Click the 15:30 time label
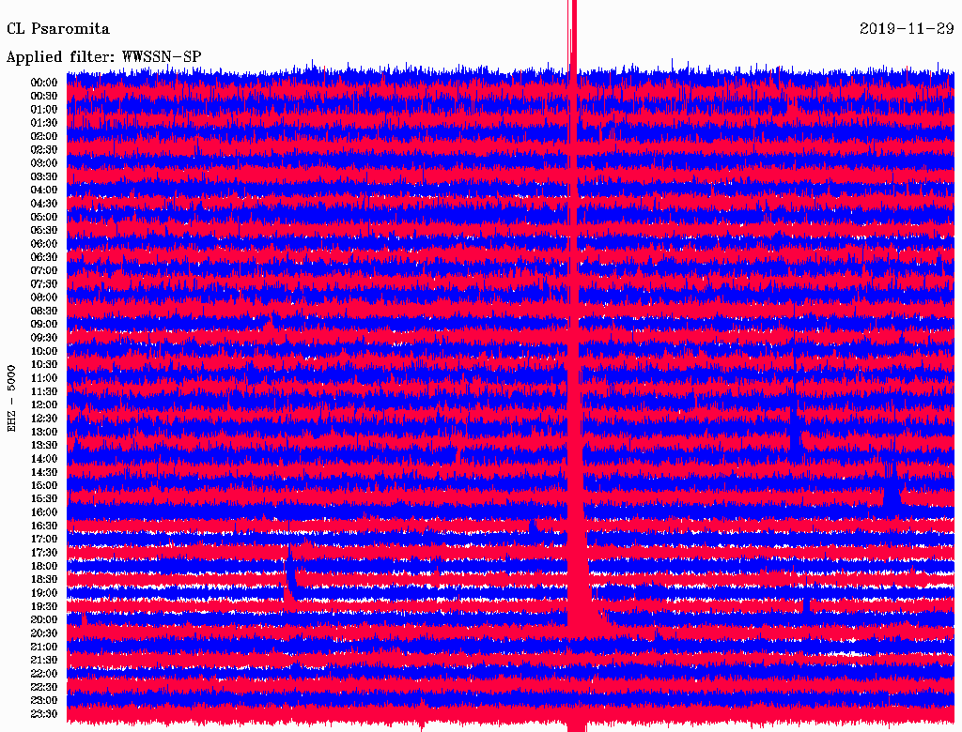The image size is (962, 732). [44, 499]
